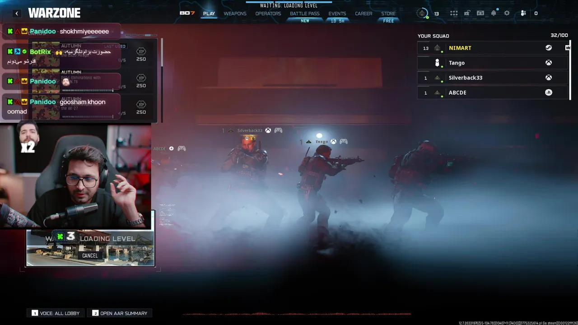
Task: Click the PlayStation icon on ABCDE row
Action: [x=548, y=93]
